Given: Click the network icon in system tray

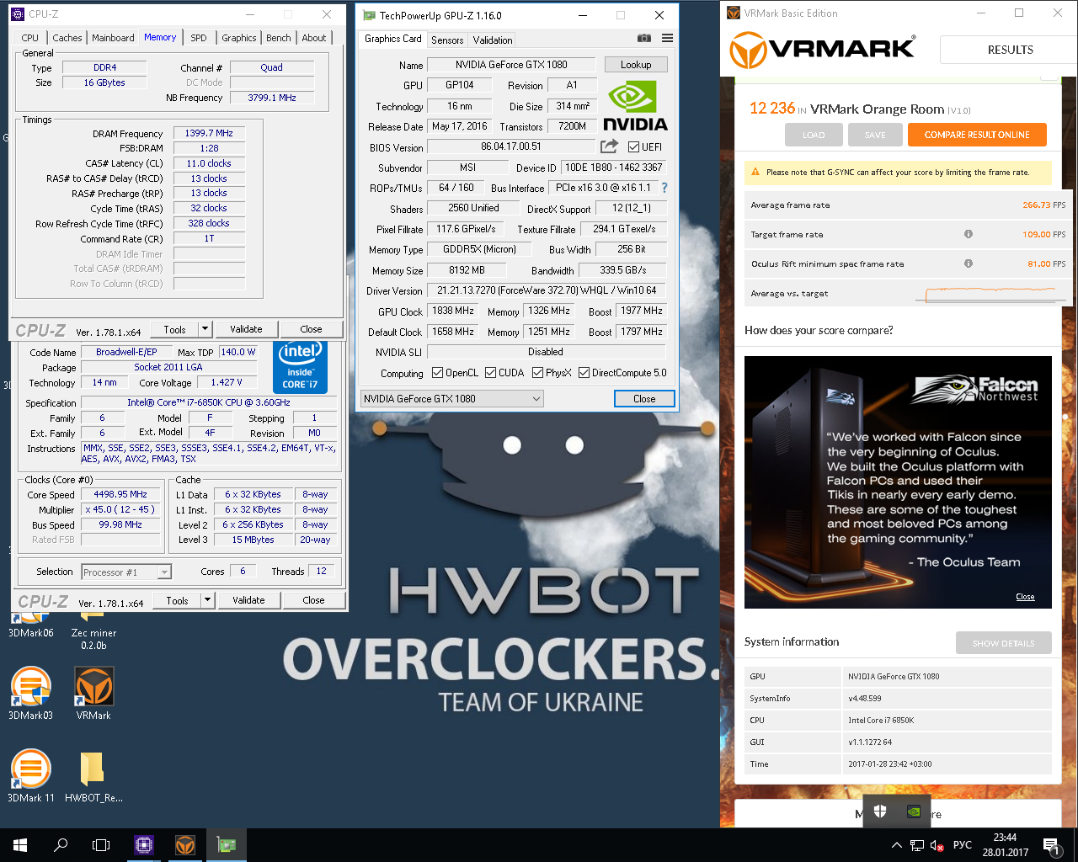Looking at the screenshot, I should [917, 845].
